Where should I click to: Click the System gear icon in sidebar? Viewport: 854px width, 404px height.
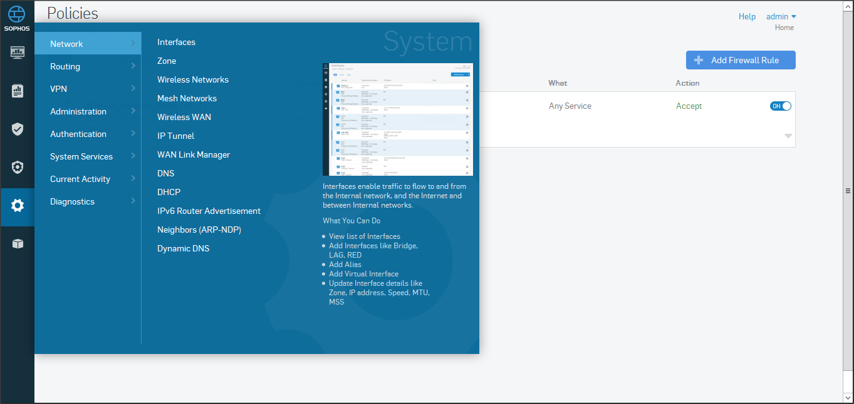17,206
